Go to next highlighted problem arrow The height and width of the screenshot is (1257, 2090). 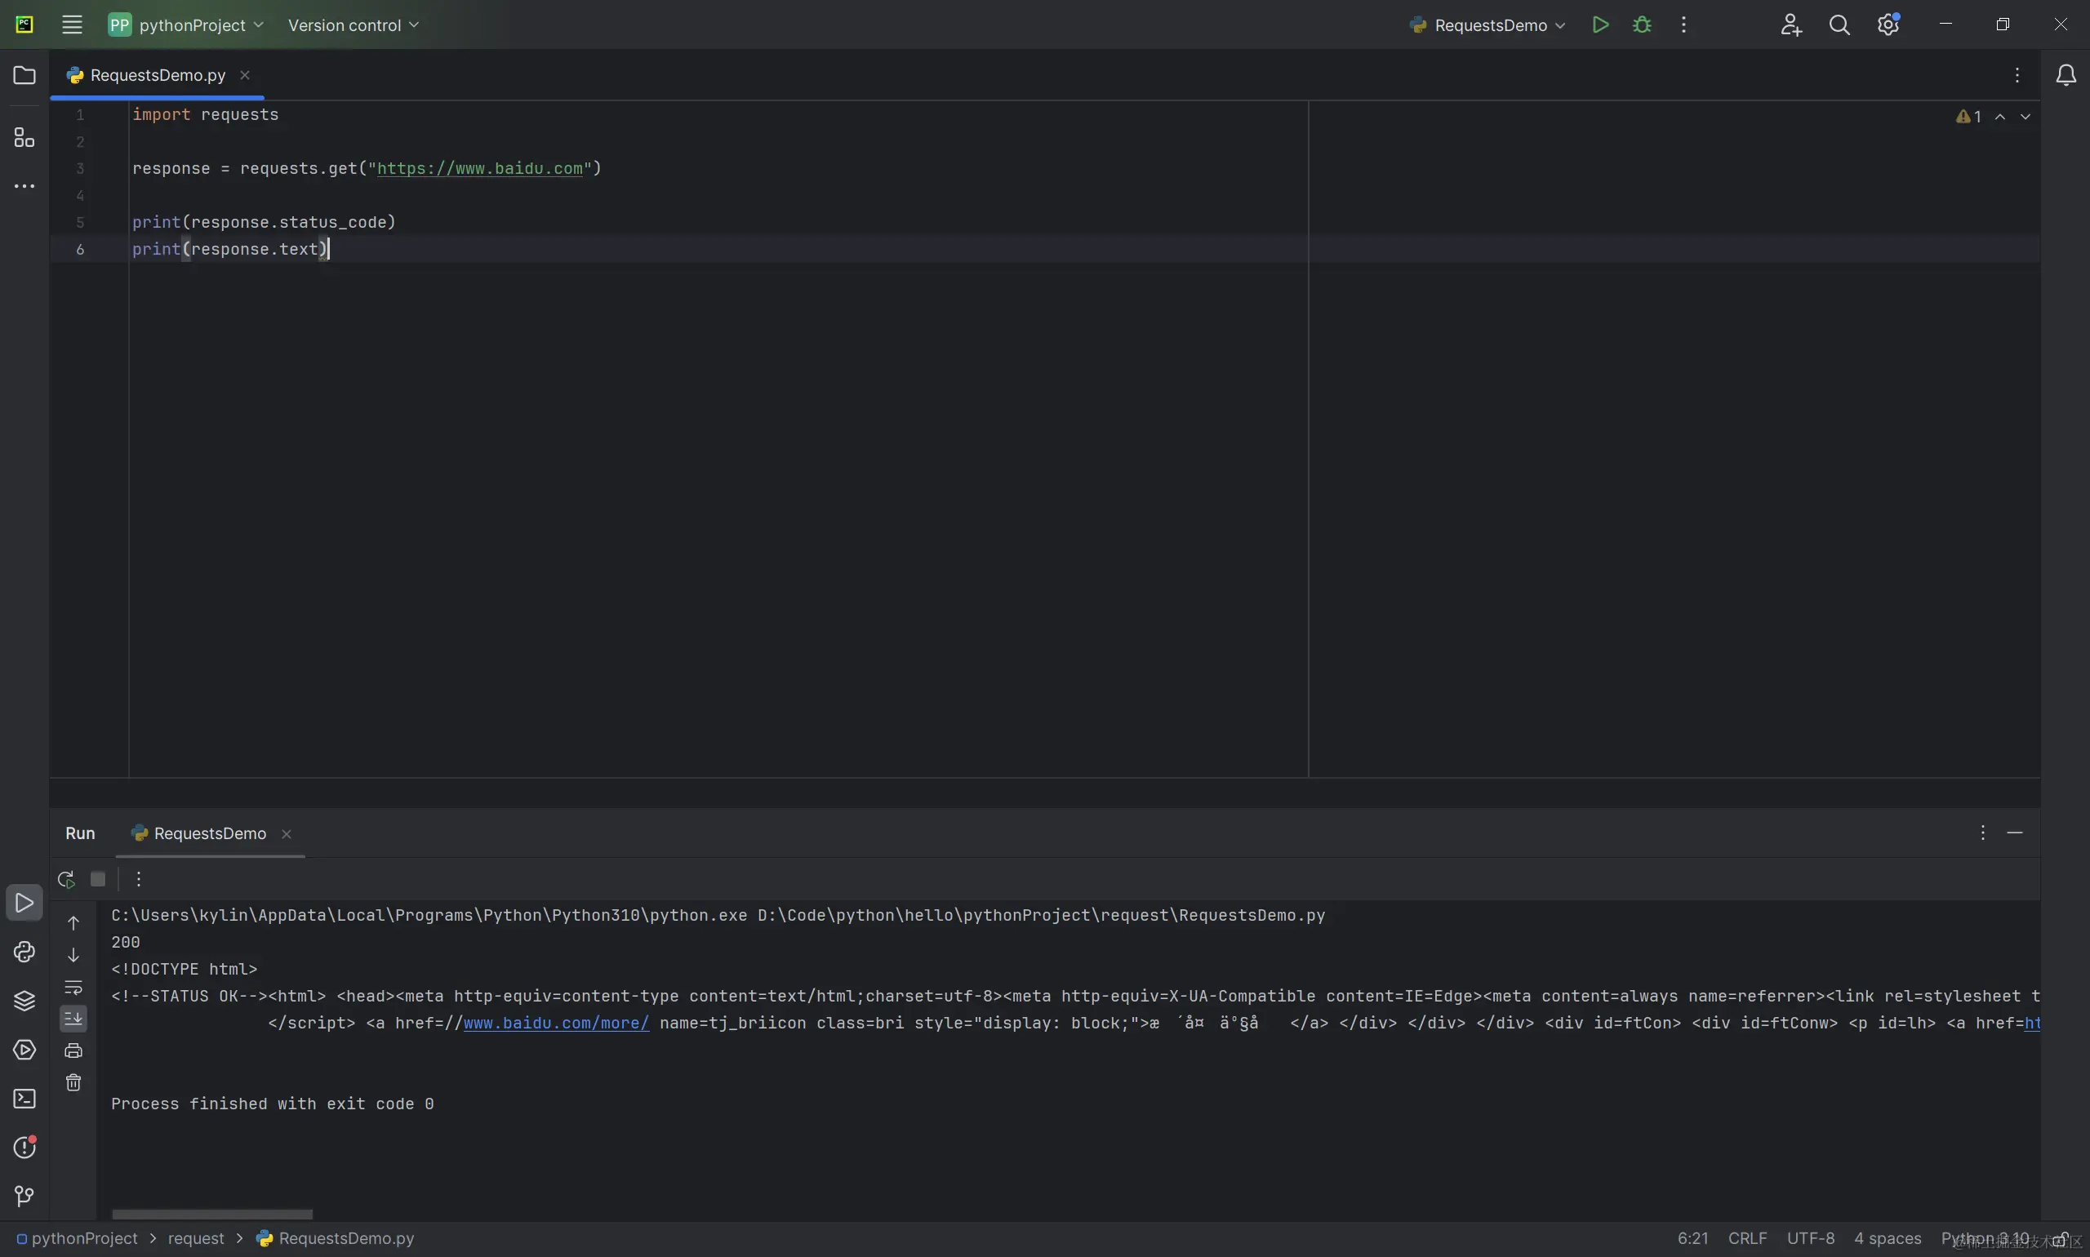[2026, 116]
